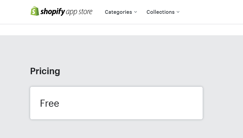The width and height of the screenshot is (243, 138).
Task: Click the Shopify app store logo
Action: click(x=61, y=12)
